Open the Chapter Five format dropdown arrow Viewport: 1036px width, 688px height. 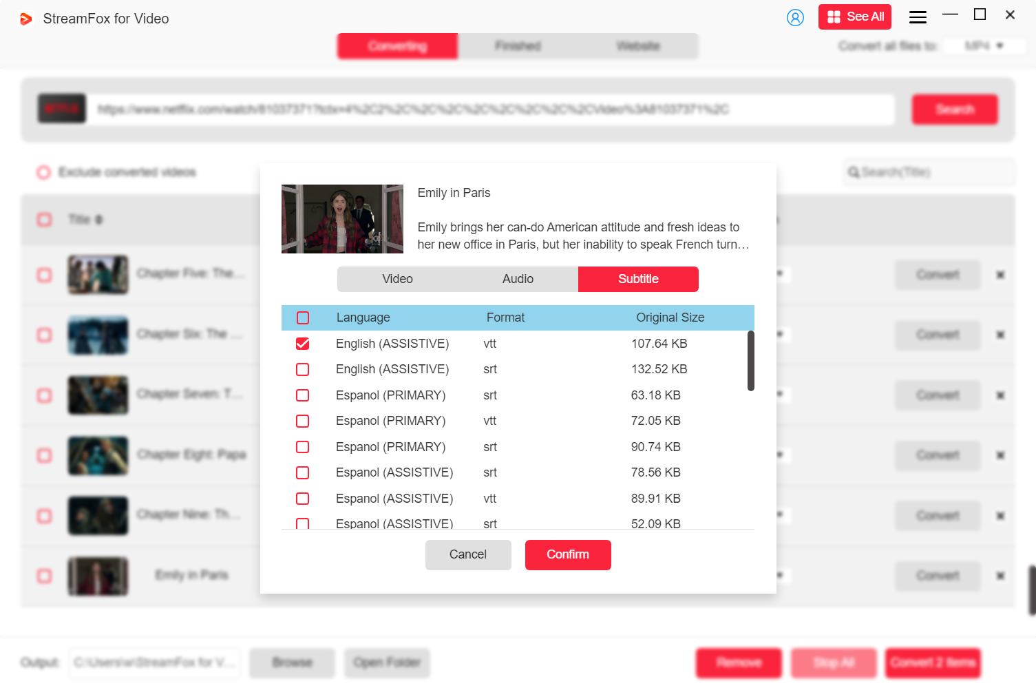[780, 274]
